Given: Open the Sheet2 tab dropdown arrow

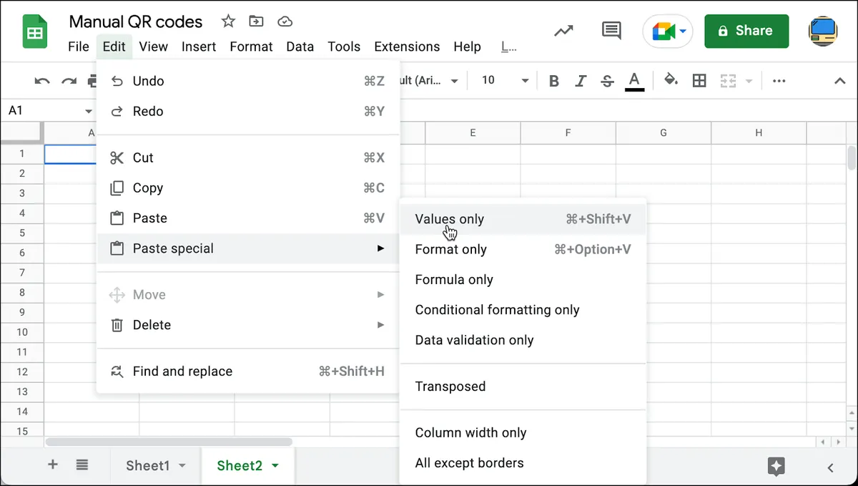Looking at the screenshot, I should tap(275, 465).
